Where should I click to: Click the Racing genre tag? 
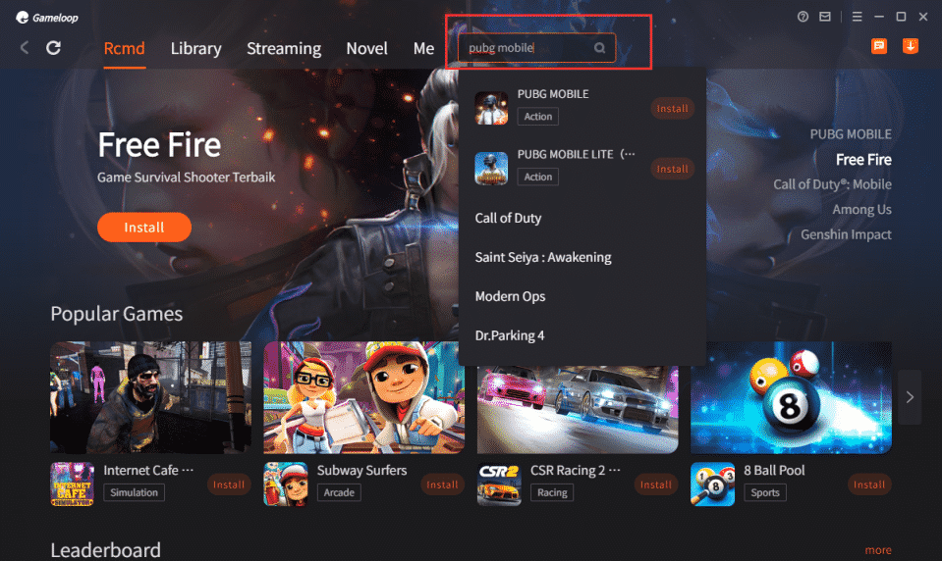tap(552, 492)
